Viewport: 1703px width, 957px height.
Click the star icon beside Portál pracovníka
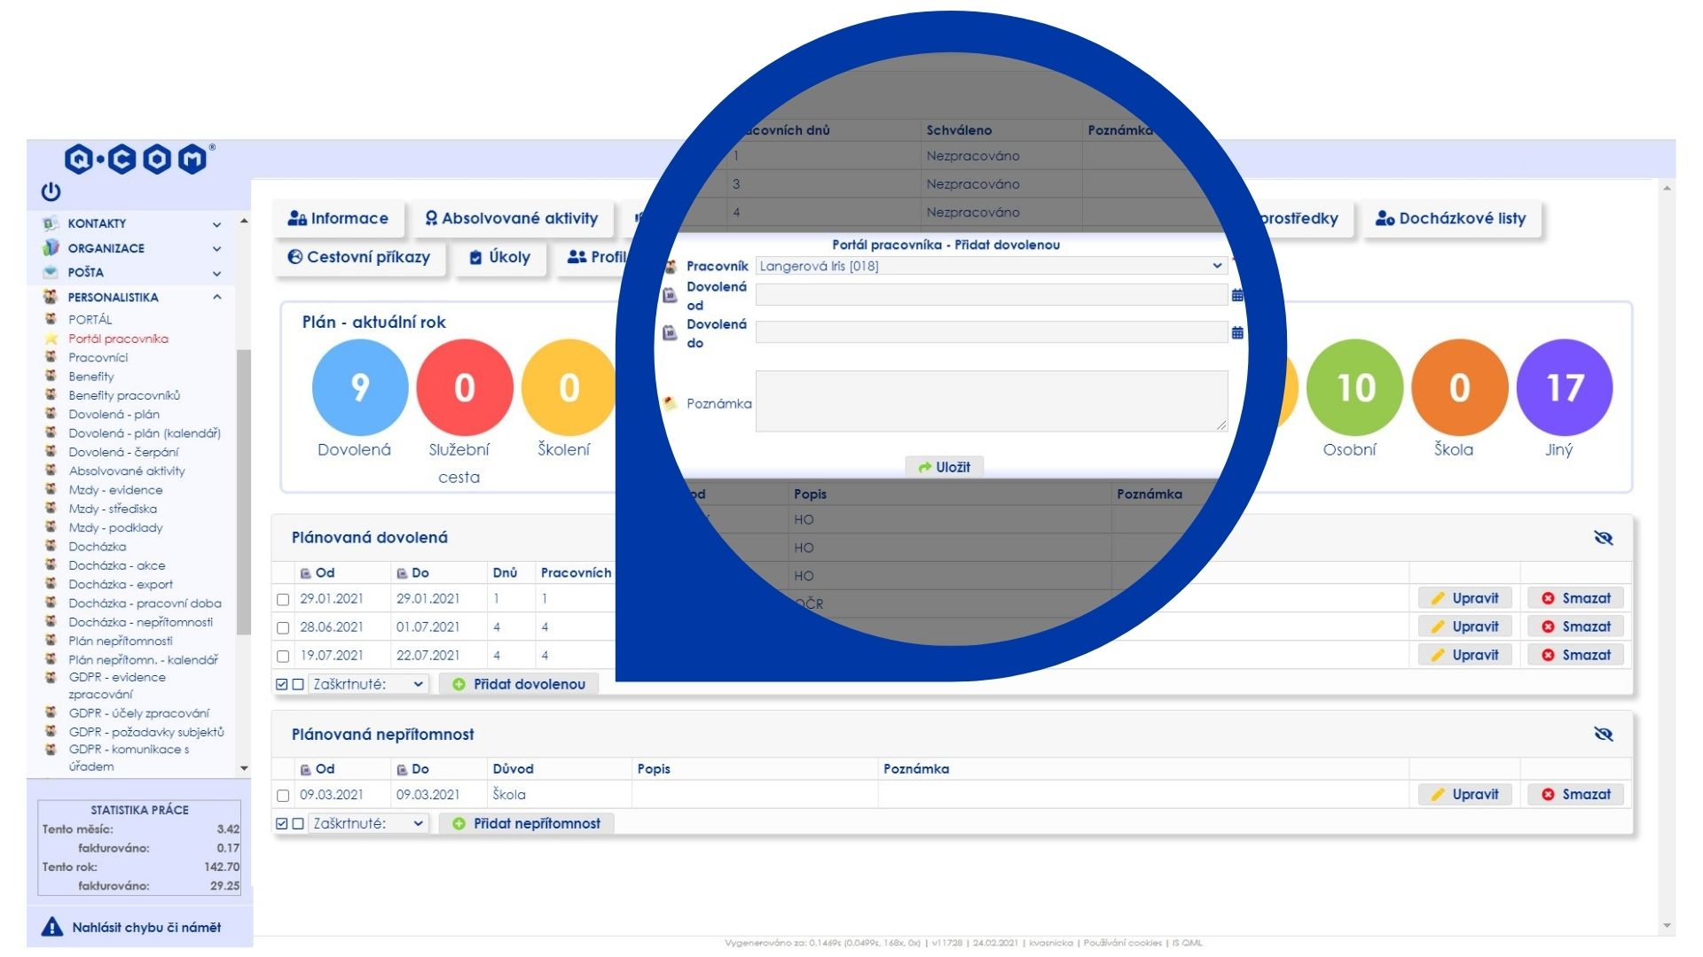click(x=51, y=338)
